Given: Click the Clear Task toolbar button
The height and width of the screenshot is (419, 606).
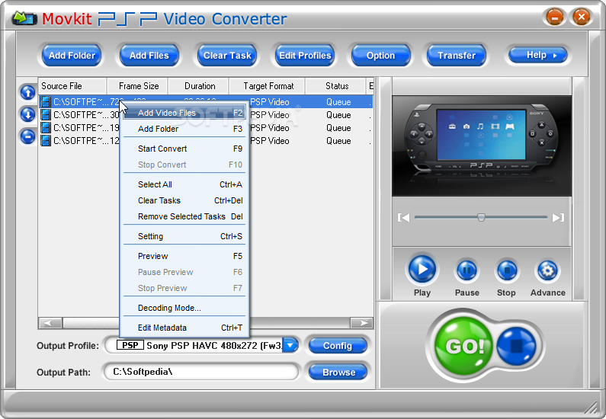Looking at the screenshot, I should pyautogui.click(x=227, y=55).
